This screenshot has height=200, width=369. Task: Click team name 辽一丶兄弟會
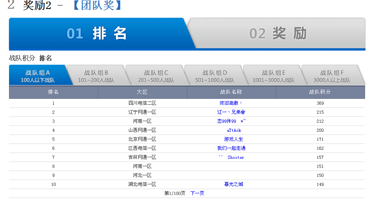[231, 112]
